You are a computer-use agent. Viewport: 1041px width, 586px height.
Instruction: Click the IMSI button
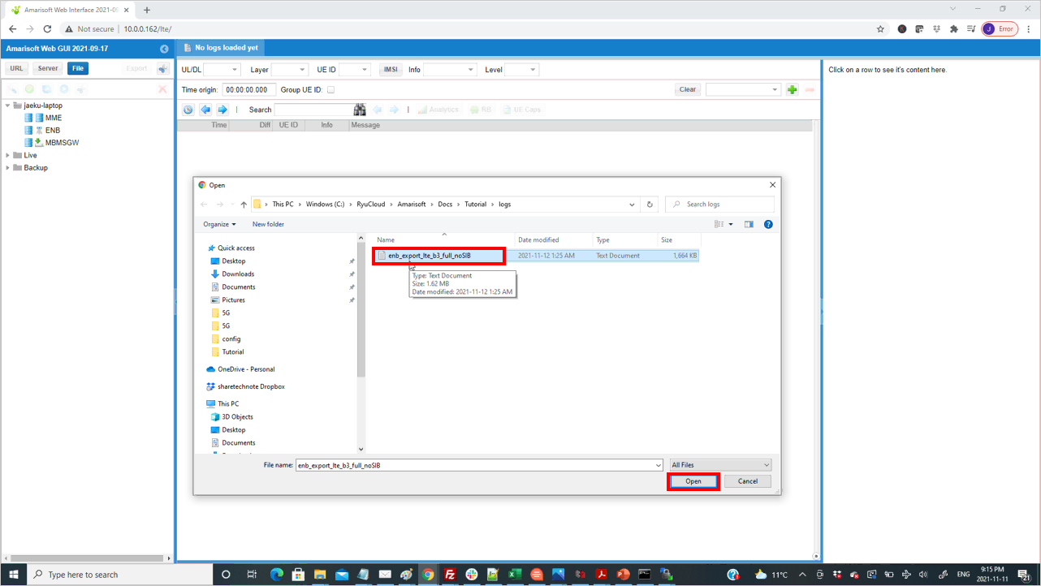(x=391, y=70)
